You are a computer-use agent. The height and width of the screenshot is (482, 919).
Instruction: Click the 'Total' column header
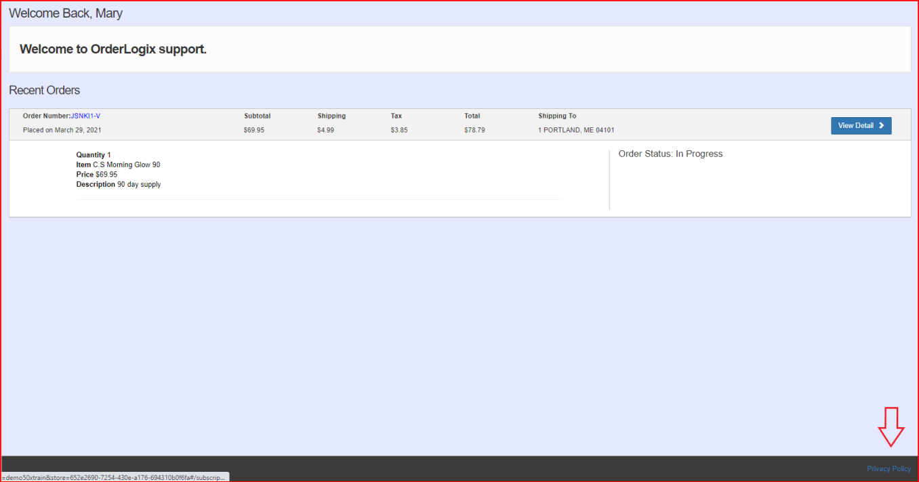[x=472, y=116]
